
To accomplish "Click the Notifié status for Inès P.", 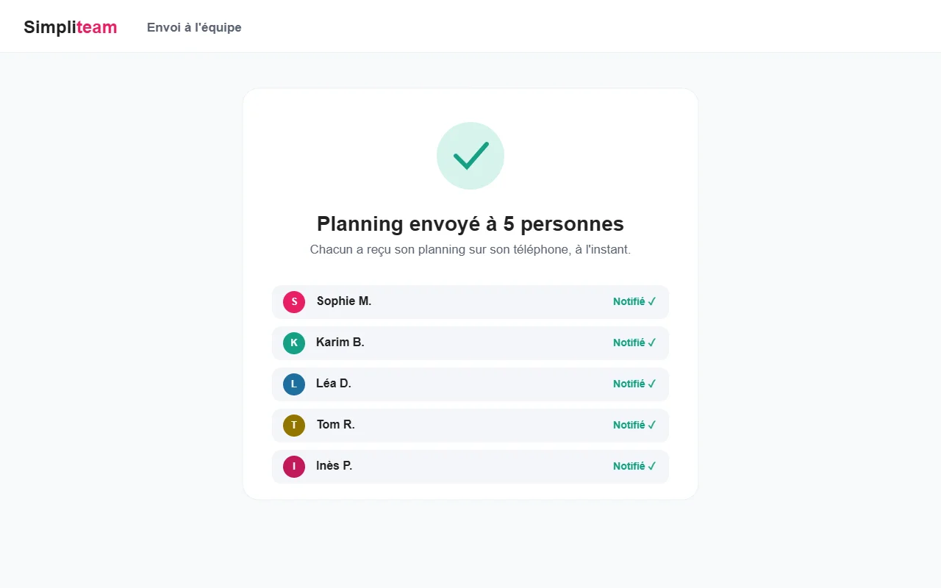I will coord(635,466).
